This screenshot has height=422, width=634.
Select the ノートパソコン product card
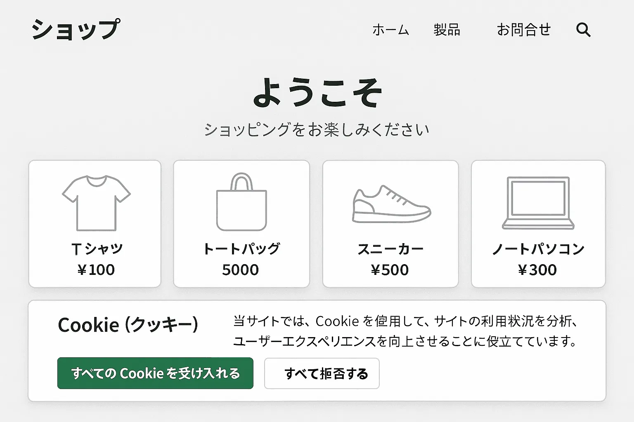click(538, 224)
